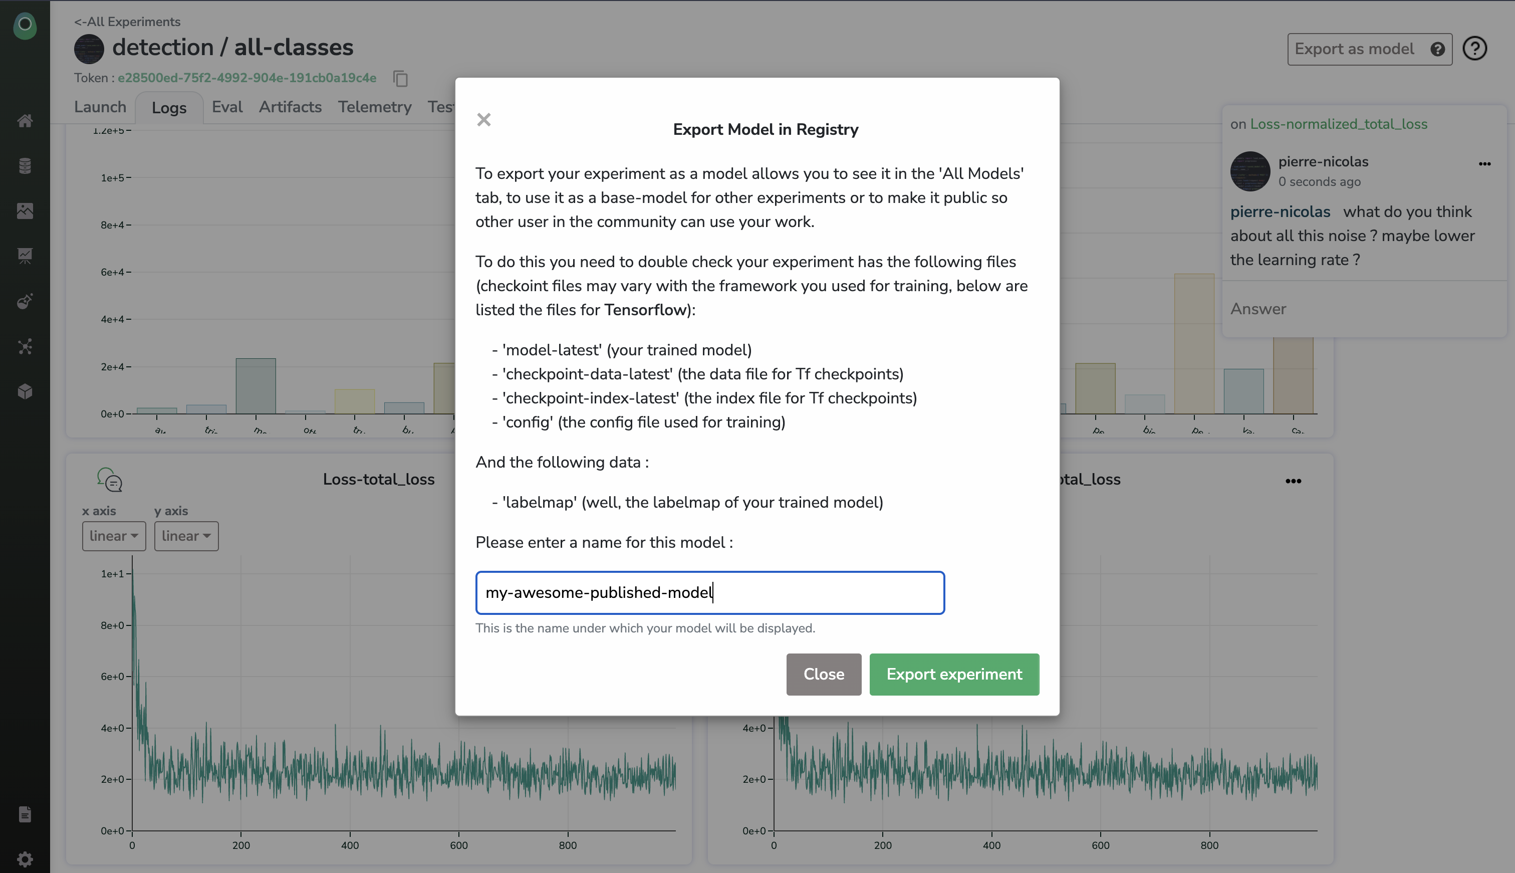Click the flask experiments sidebar icon
Viewport: 1515px width, 873px height.
(x=25, y=301)
